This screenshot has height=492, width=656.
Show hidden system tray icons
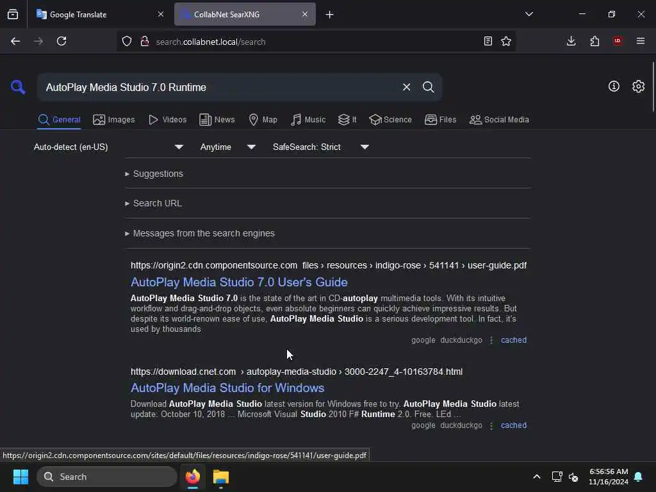point(537,477)
